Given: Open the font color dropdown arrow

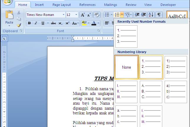Looking at the screenshot, I should click(x=98, y=23).
